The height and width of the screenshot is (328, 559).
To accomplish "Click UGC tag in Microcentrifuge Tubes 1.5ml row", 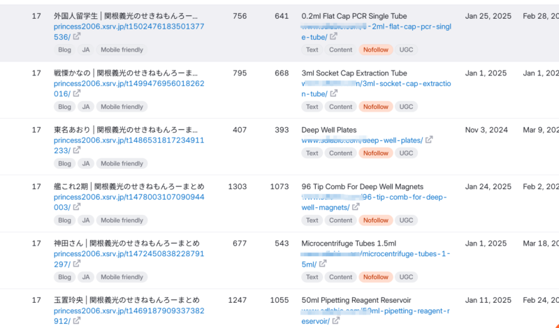I will 406,278.
